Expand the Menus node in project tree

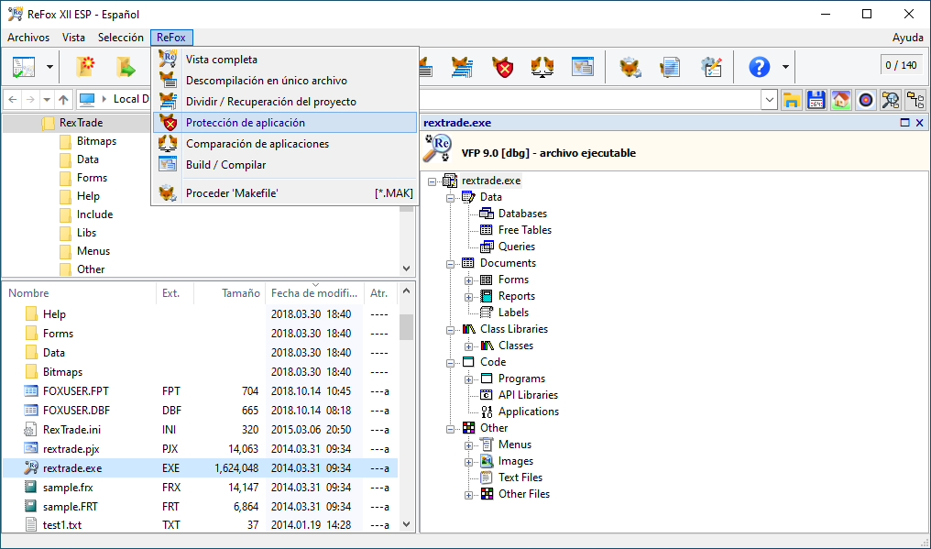click(x=469, y=445)
